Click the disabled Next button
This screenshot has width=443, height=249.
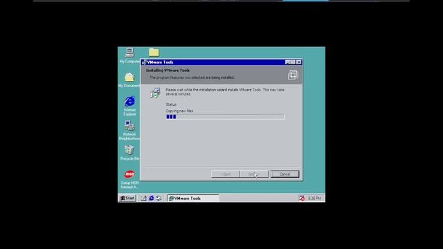pyautogui.click(x=254, y=174)
